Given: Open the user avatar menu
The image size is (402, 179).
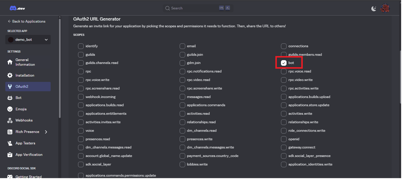Looking at the screenshot, I should pos(385,8).
